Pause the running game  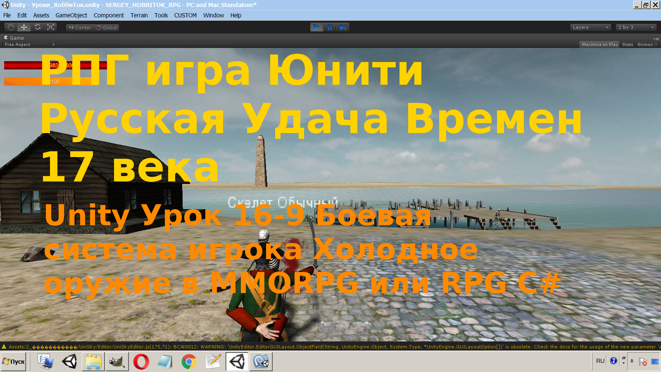(x=330, y=27)
